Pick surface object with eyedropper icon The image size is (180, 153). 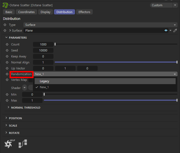pyautogui.click(x=175, y=30)
